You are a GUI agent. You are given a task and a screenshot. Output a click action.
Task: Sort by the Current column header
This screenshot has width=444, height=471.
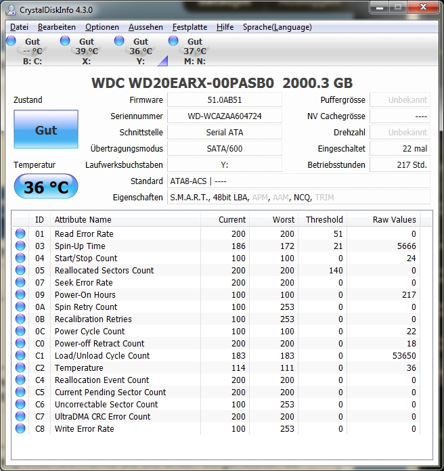tap(225, 219)
